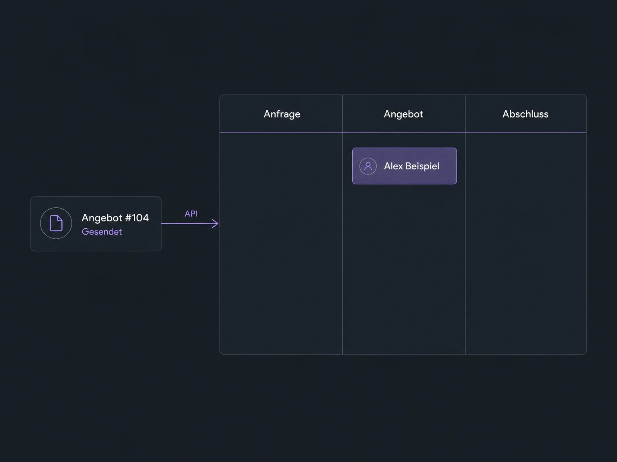This screenshot has height=462, width=617.
Task: Click the "Gesendet" status text
Action: [x=102, y=232]
